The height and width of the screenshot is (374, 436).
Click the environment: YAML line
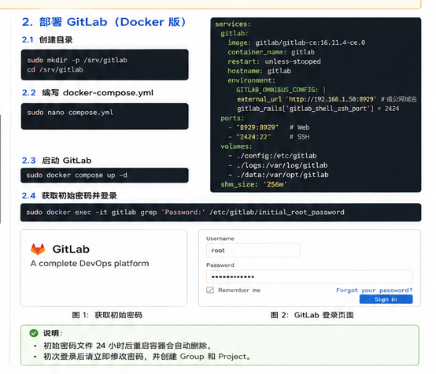(251, 80)
